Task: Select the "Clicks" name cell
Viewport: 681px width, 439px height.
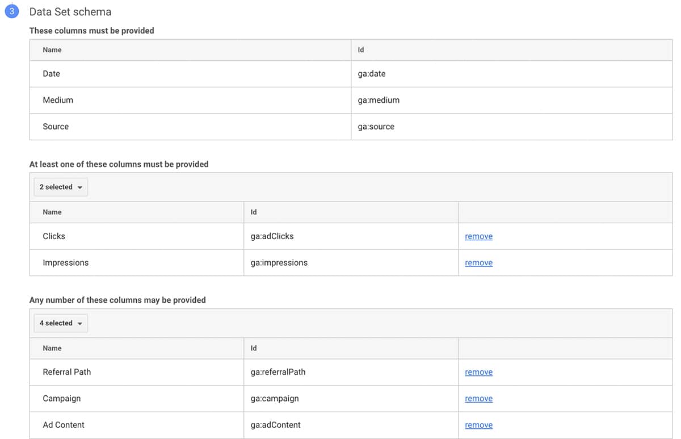Action: (137, 236)
